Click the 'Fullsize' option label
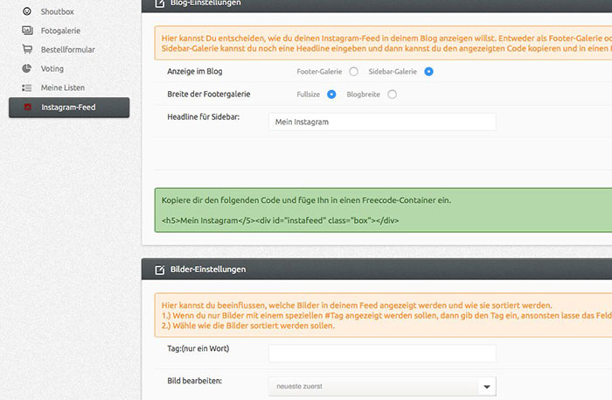Viewport: 612px width, 400px height. tap(309, 95)
